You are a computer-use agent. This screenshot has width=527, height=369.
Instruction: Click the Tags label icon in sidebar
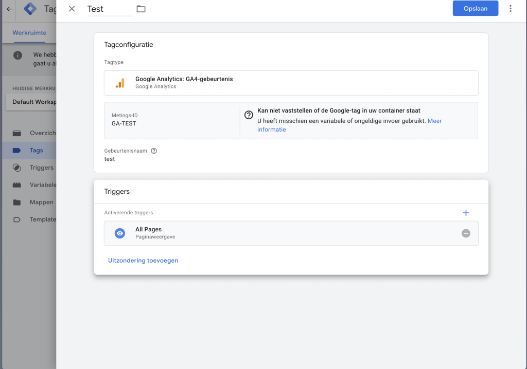(x=17, y=151)
